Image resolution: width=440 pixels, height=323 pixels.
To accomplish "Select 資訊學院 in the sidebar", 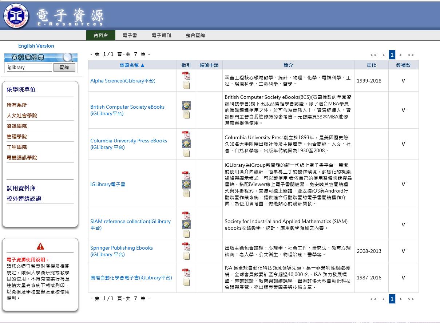I will pos(17,126).
